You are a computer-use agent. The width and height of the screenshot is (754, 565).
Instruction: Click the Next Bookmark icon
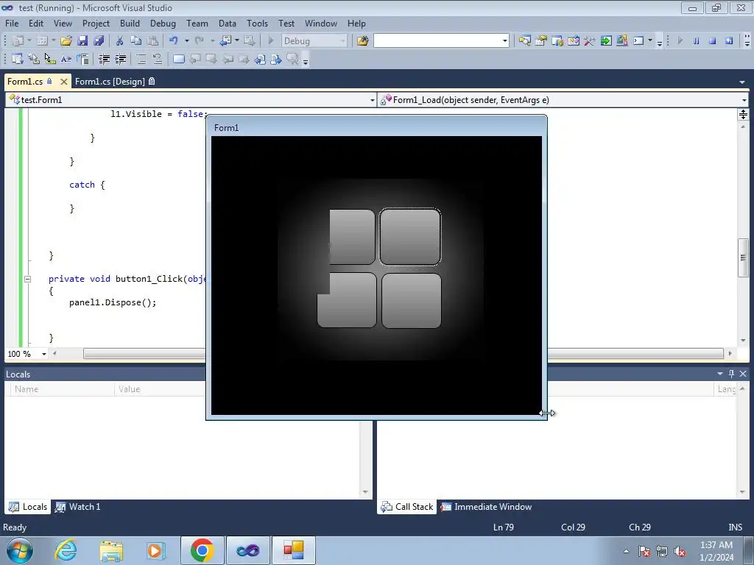tap(211, 59)
